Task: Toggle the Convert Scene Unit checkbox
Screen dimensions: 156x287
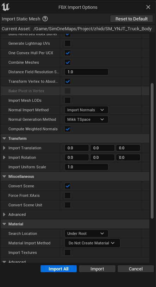Action: pos(68,205)
